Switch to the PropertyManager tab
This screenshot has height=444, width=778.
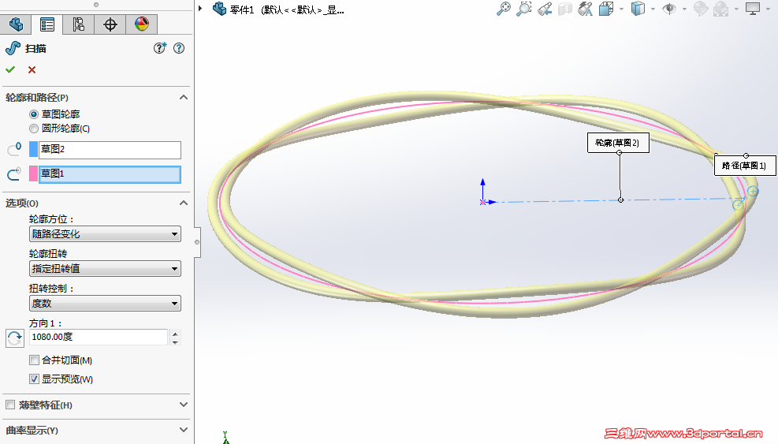[x=47, y=24]
